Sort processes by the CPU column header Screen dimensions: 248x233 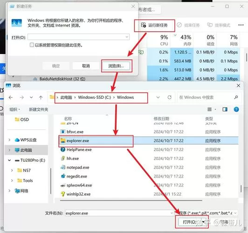pyautogui.click(x=159, y=40)
